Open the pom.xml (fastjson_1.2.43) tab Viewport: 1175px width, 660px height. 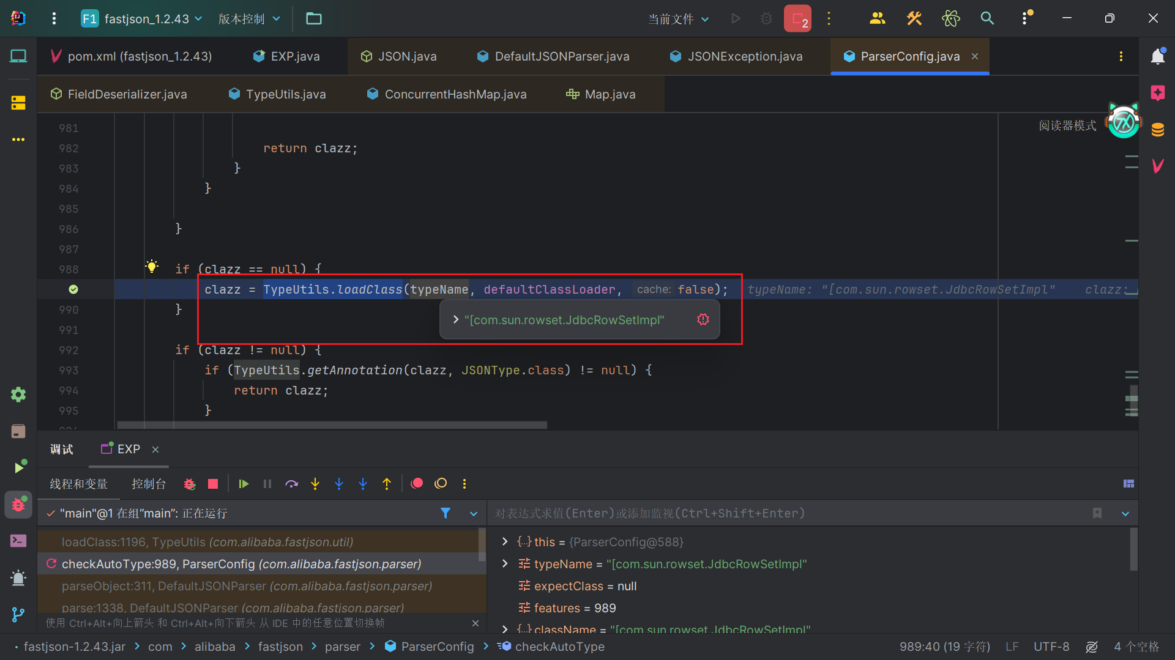[x=132, y=56]
